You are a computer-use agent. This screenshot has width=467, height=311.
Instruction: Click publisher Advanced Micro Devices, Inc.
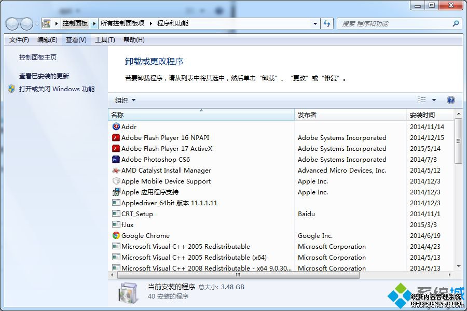pyautogui.click(x=342, y=170)
